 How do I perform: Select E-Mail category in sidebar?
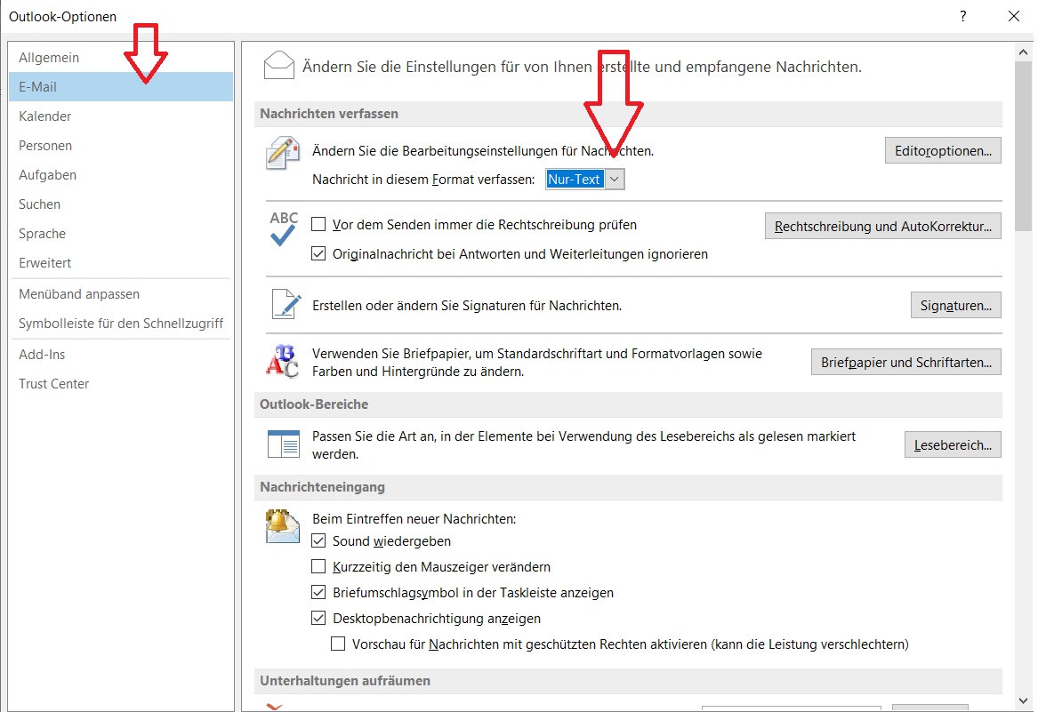(x=121, y=87)
